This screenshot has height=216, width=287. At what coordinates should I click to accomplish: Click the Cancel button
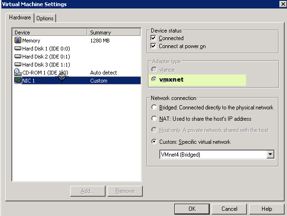tap(229, 208)
